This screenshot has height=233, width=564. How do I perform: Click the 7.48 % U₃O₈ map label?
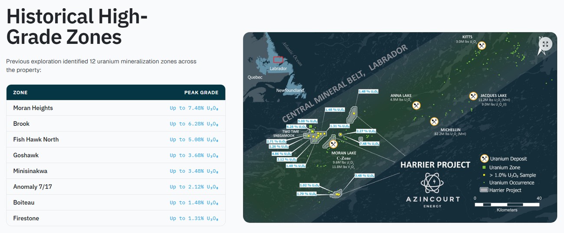pos(370,144)
